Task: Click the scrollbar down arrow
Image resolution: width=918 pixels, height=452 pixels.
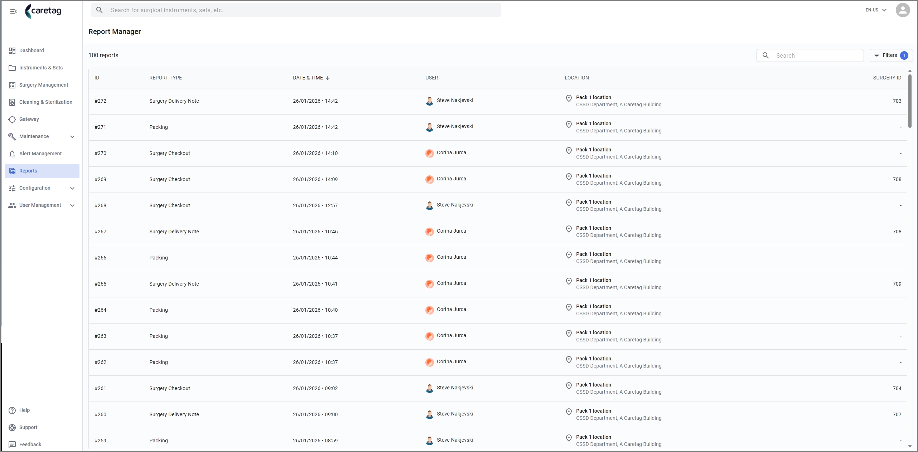Action: (x=910, y=446)
